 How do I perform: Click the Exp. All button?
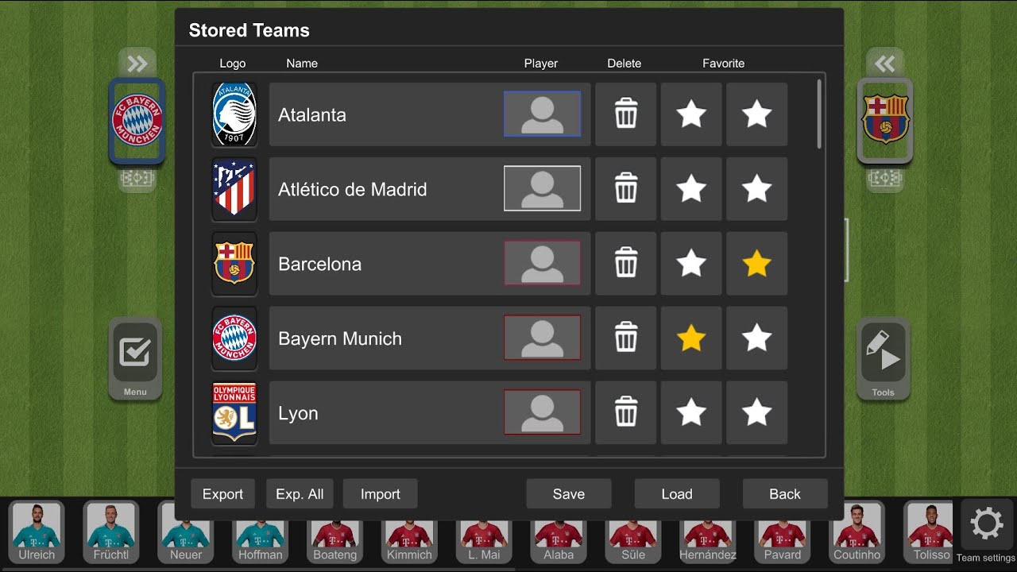pos(300,494)
